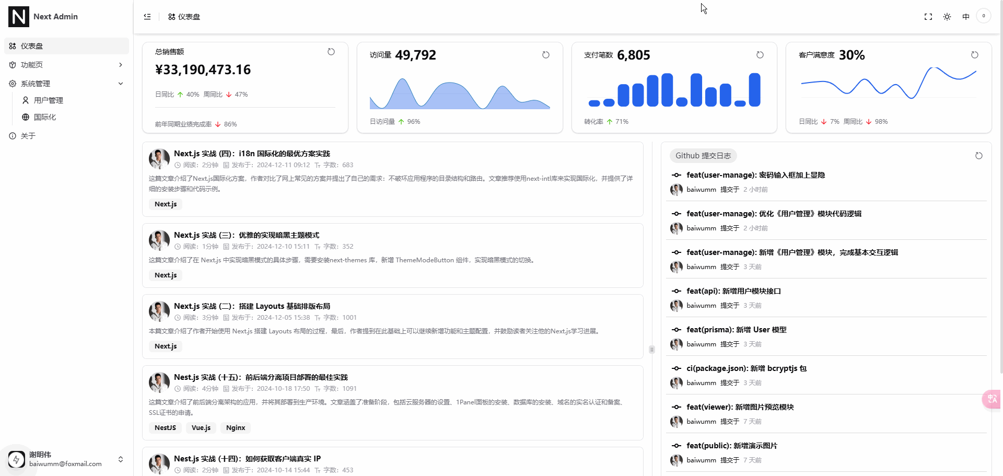Click the commit icon beside feat(api) entry
This screenshot has width=1003, height=476.
click(677, 291)
